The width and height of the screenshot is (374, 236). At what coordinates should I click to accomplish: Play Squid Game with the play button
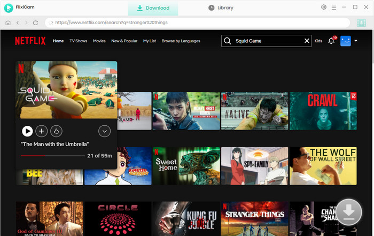pyautogui.click(x=27, y=131)
